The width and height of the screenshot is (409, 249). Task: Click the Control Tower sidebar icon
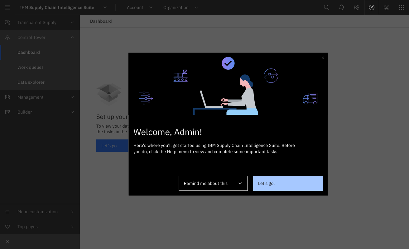point(7,37)
